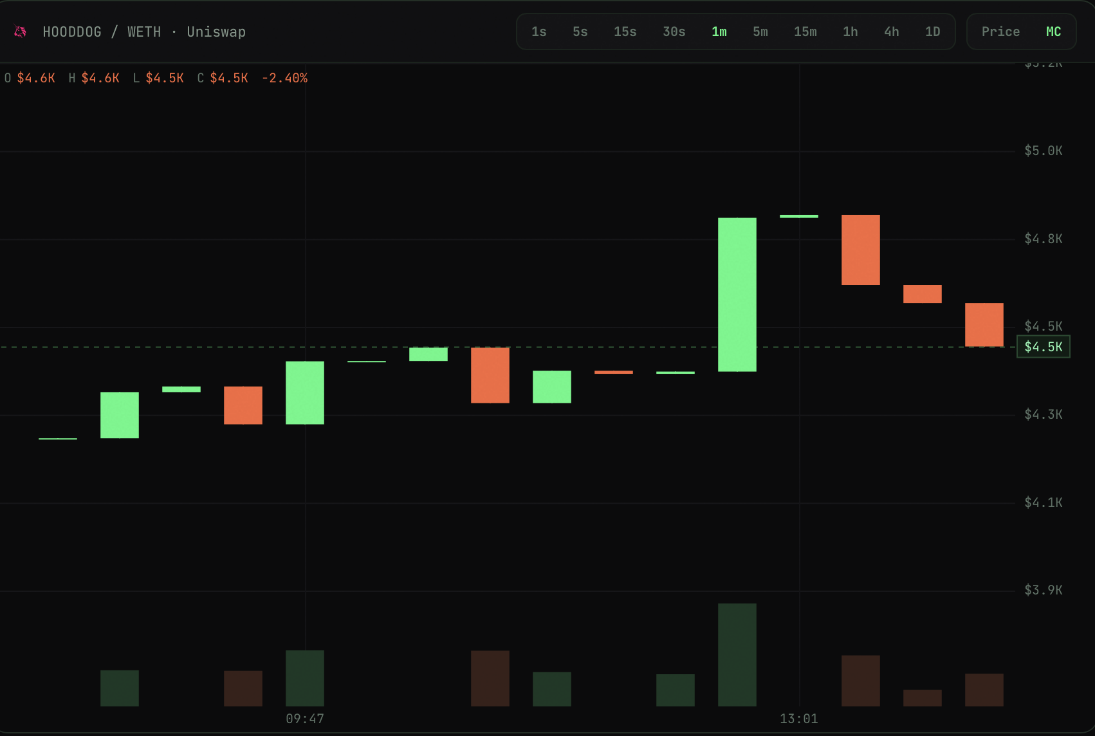
Task: Switch chart to 1h interval
Action: tap(851, 32)
